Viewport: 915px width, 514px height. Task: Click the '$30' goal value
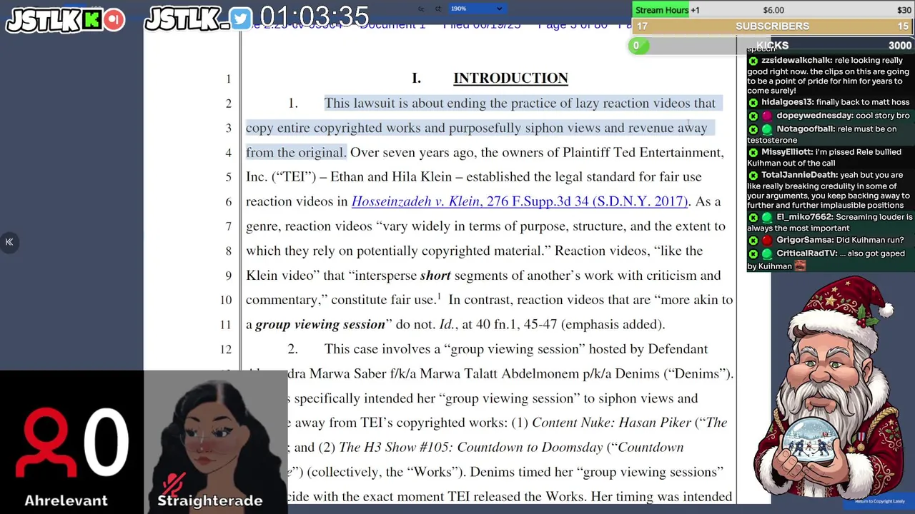click(x=904, y=10)
